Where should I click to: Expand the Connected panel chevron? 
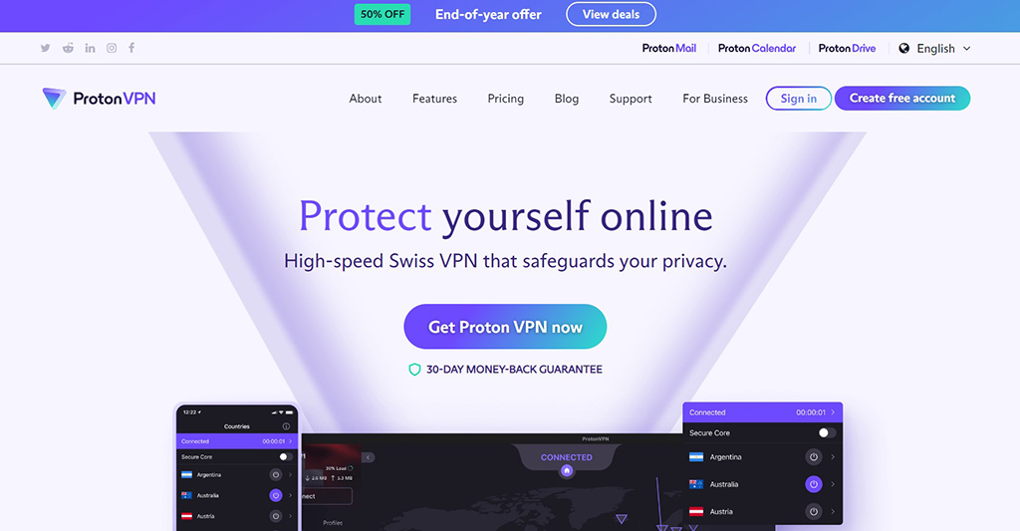[833, 412]
